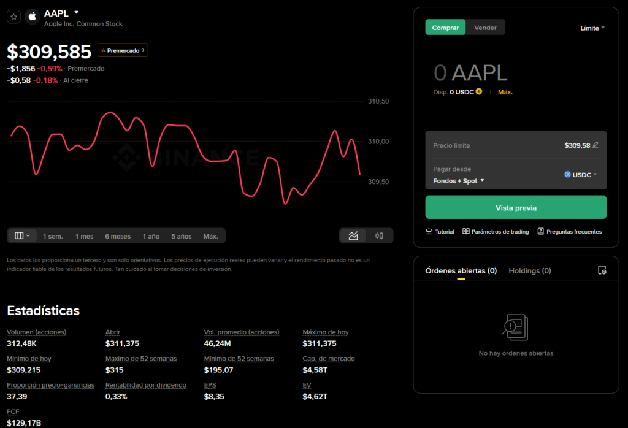
Task: Click the 312,48K volume value
Action: coord(21,343)
